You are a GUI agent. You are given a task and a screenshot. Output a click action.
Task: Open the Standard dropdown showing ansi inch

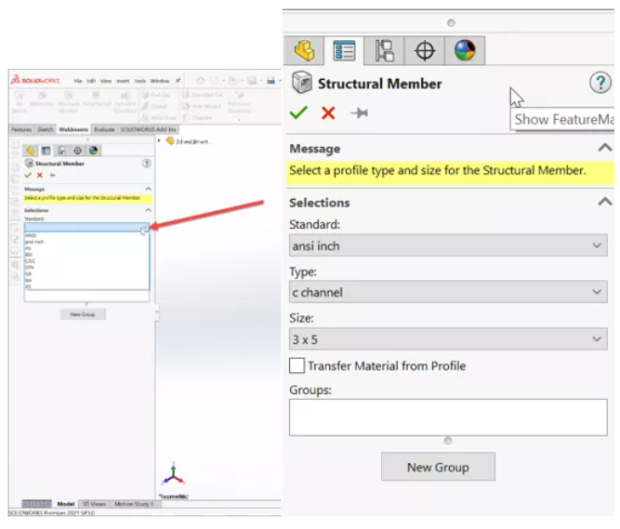point(448,245)
